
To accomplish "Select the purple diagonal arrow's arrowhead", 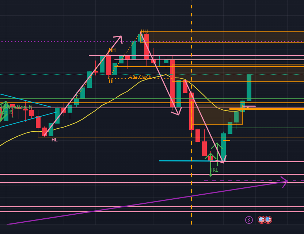I will tap(284, 182).
